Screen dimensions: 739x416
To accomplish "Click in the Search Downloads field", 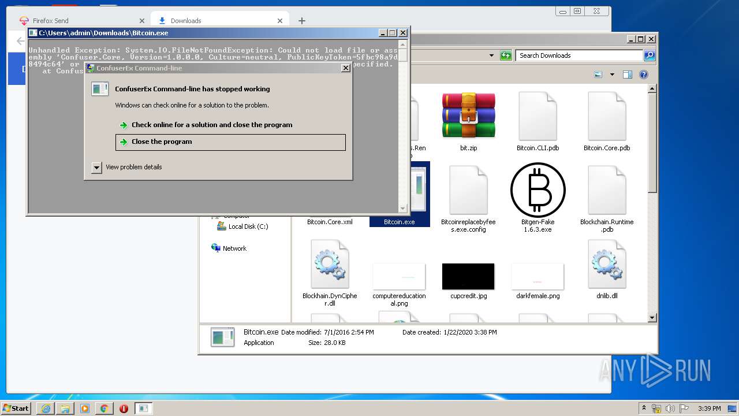I will [579, 55].
